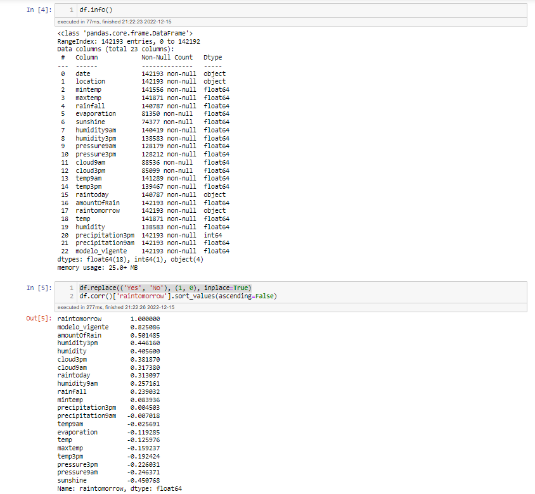This screenshot has height=494, width=535.
Task: Click modelo_vigente correlation 0.825086
Action: (145, 327)
